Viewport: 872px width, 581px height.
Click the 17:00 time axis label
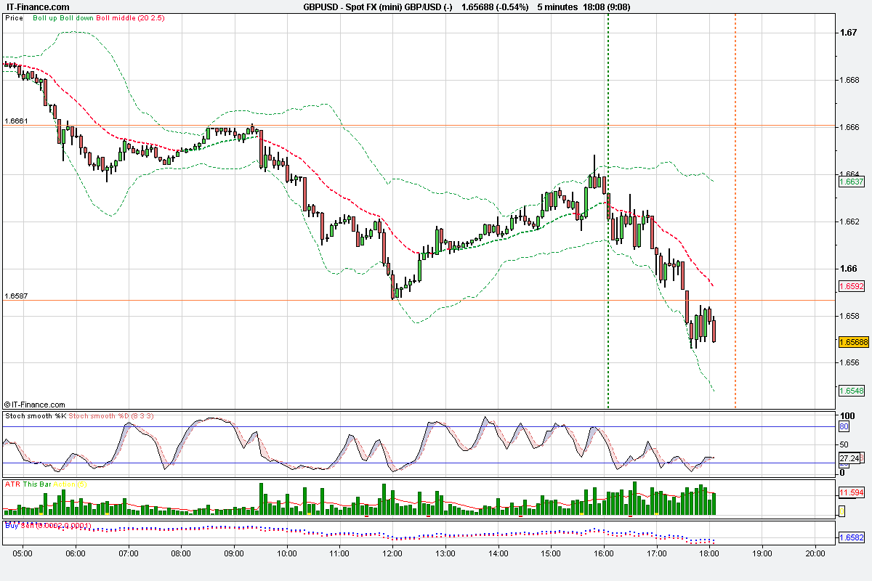point(657,553)
